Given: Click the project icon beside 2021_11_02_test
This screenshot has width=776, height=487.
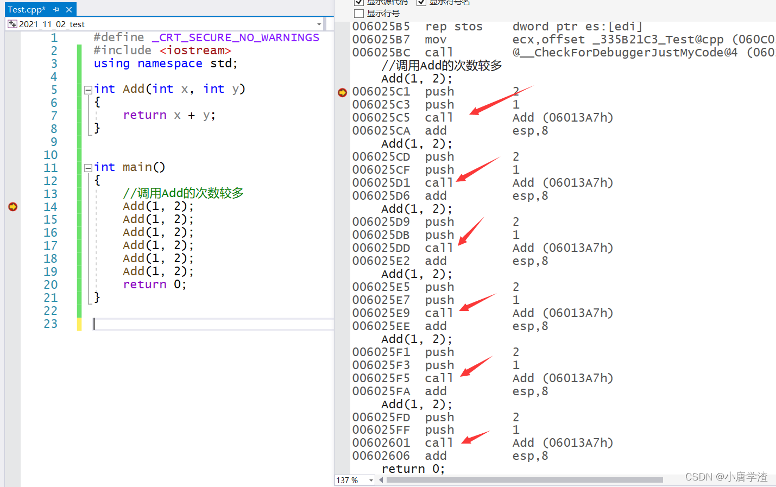Looking at the screenshot, I should (x=12, y=24).
